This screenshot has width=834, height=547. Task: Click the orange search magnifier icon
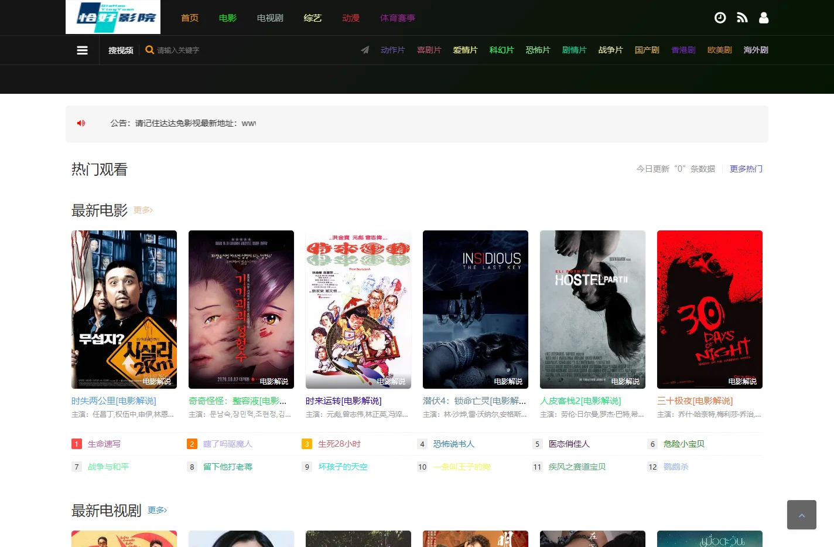[x=150, y=50]
